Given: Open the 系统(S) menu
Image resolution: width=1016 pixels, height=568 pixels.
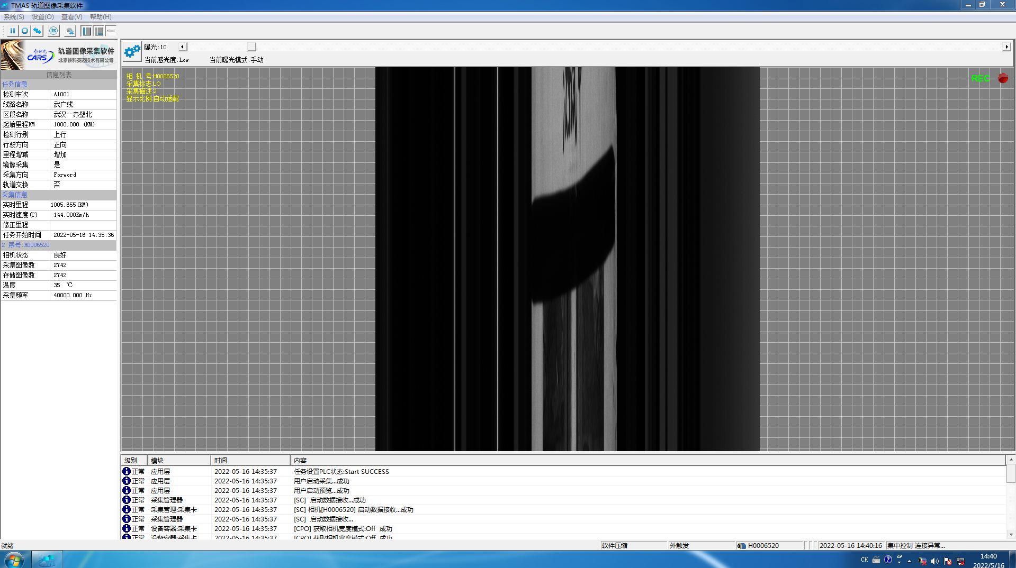Looking at the screenshot, I should pyautogui.click(x=14, y=17).
